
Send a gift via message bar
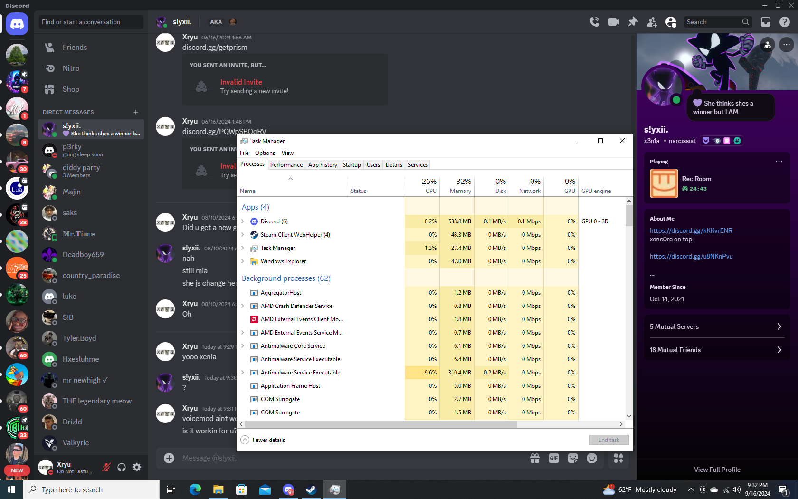click(535, 458)
